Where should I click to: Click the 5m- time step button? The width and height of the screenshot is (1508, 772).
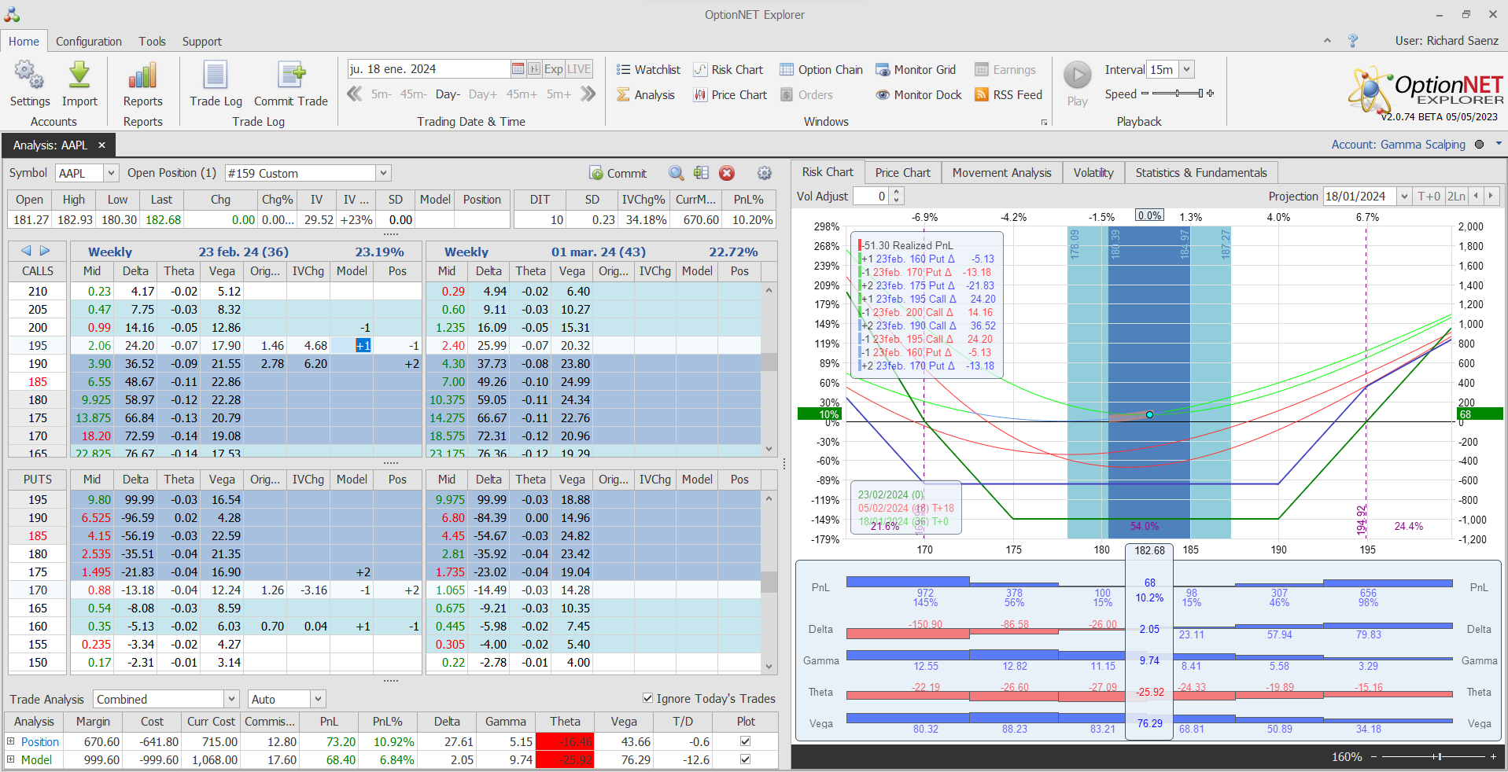click(x=382, y=94)
